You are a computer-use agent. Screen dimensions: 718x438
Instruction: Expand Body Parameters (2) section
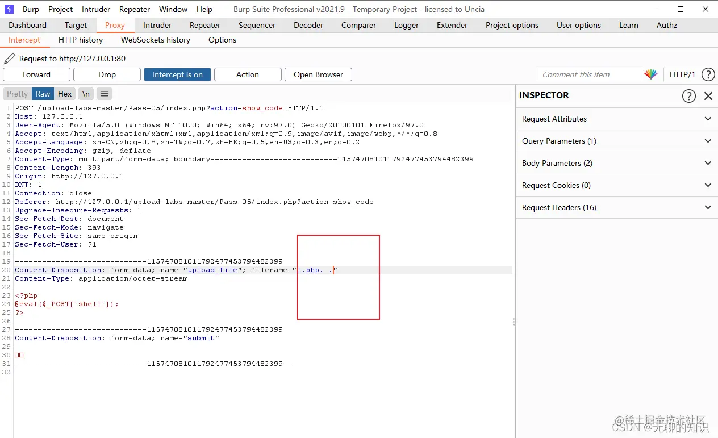[x=616, y=163]
